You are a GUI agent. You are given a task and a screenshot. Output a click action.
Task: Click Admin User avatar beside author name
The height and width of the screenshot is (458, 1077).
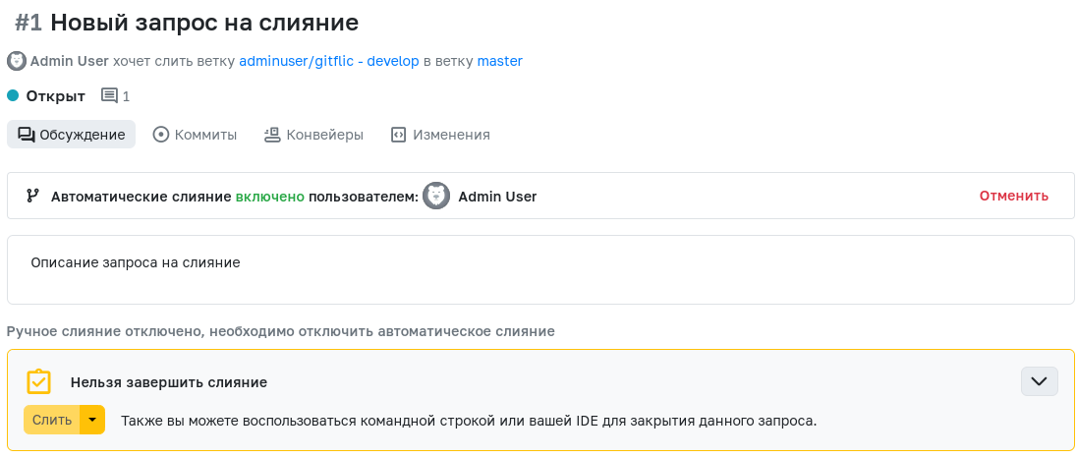tap(17, 61)
